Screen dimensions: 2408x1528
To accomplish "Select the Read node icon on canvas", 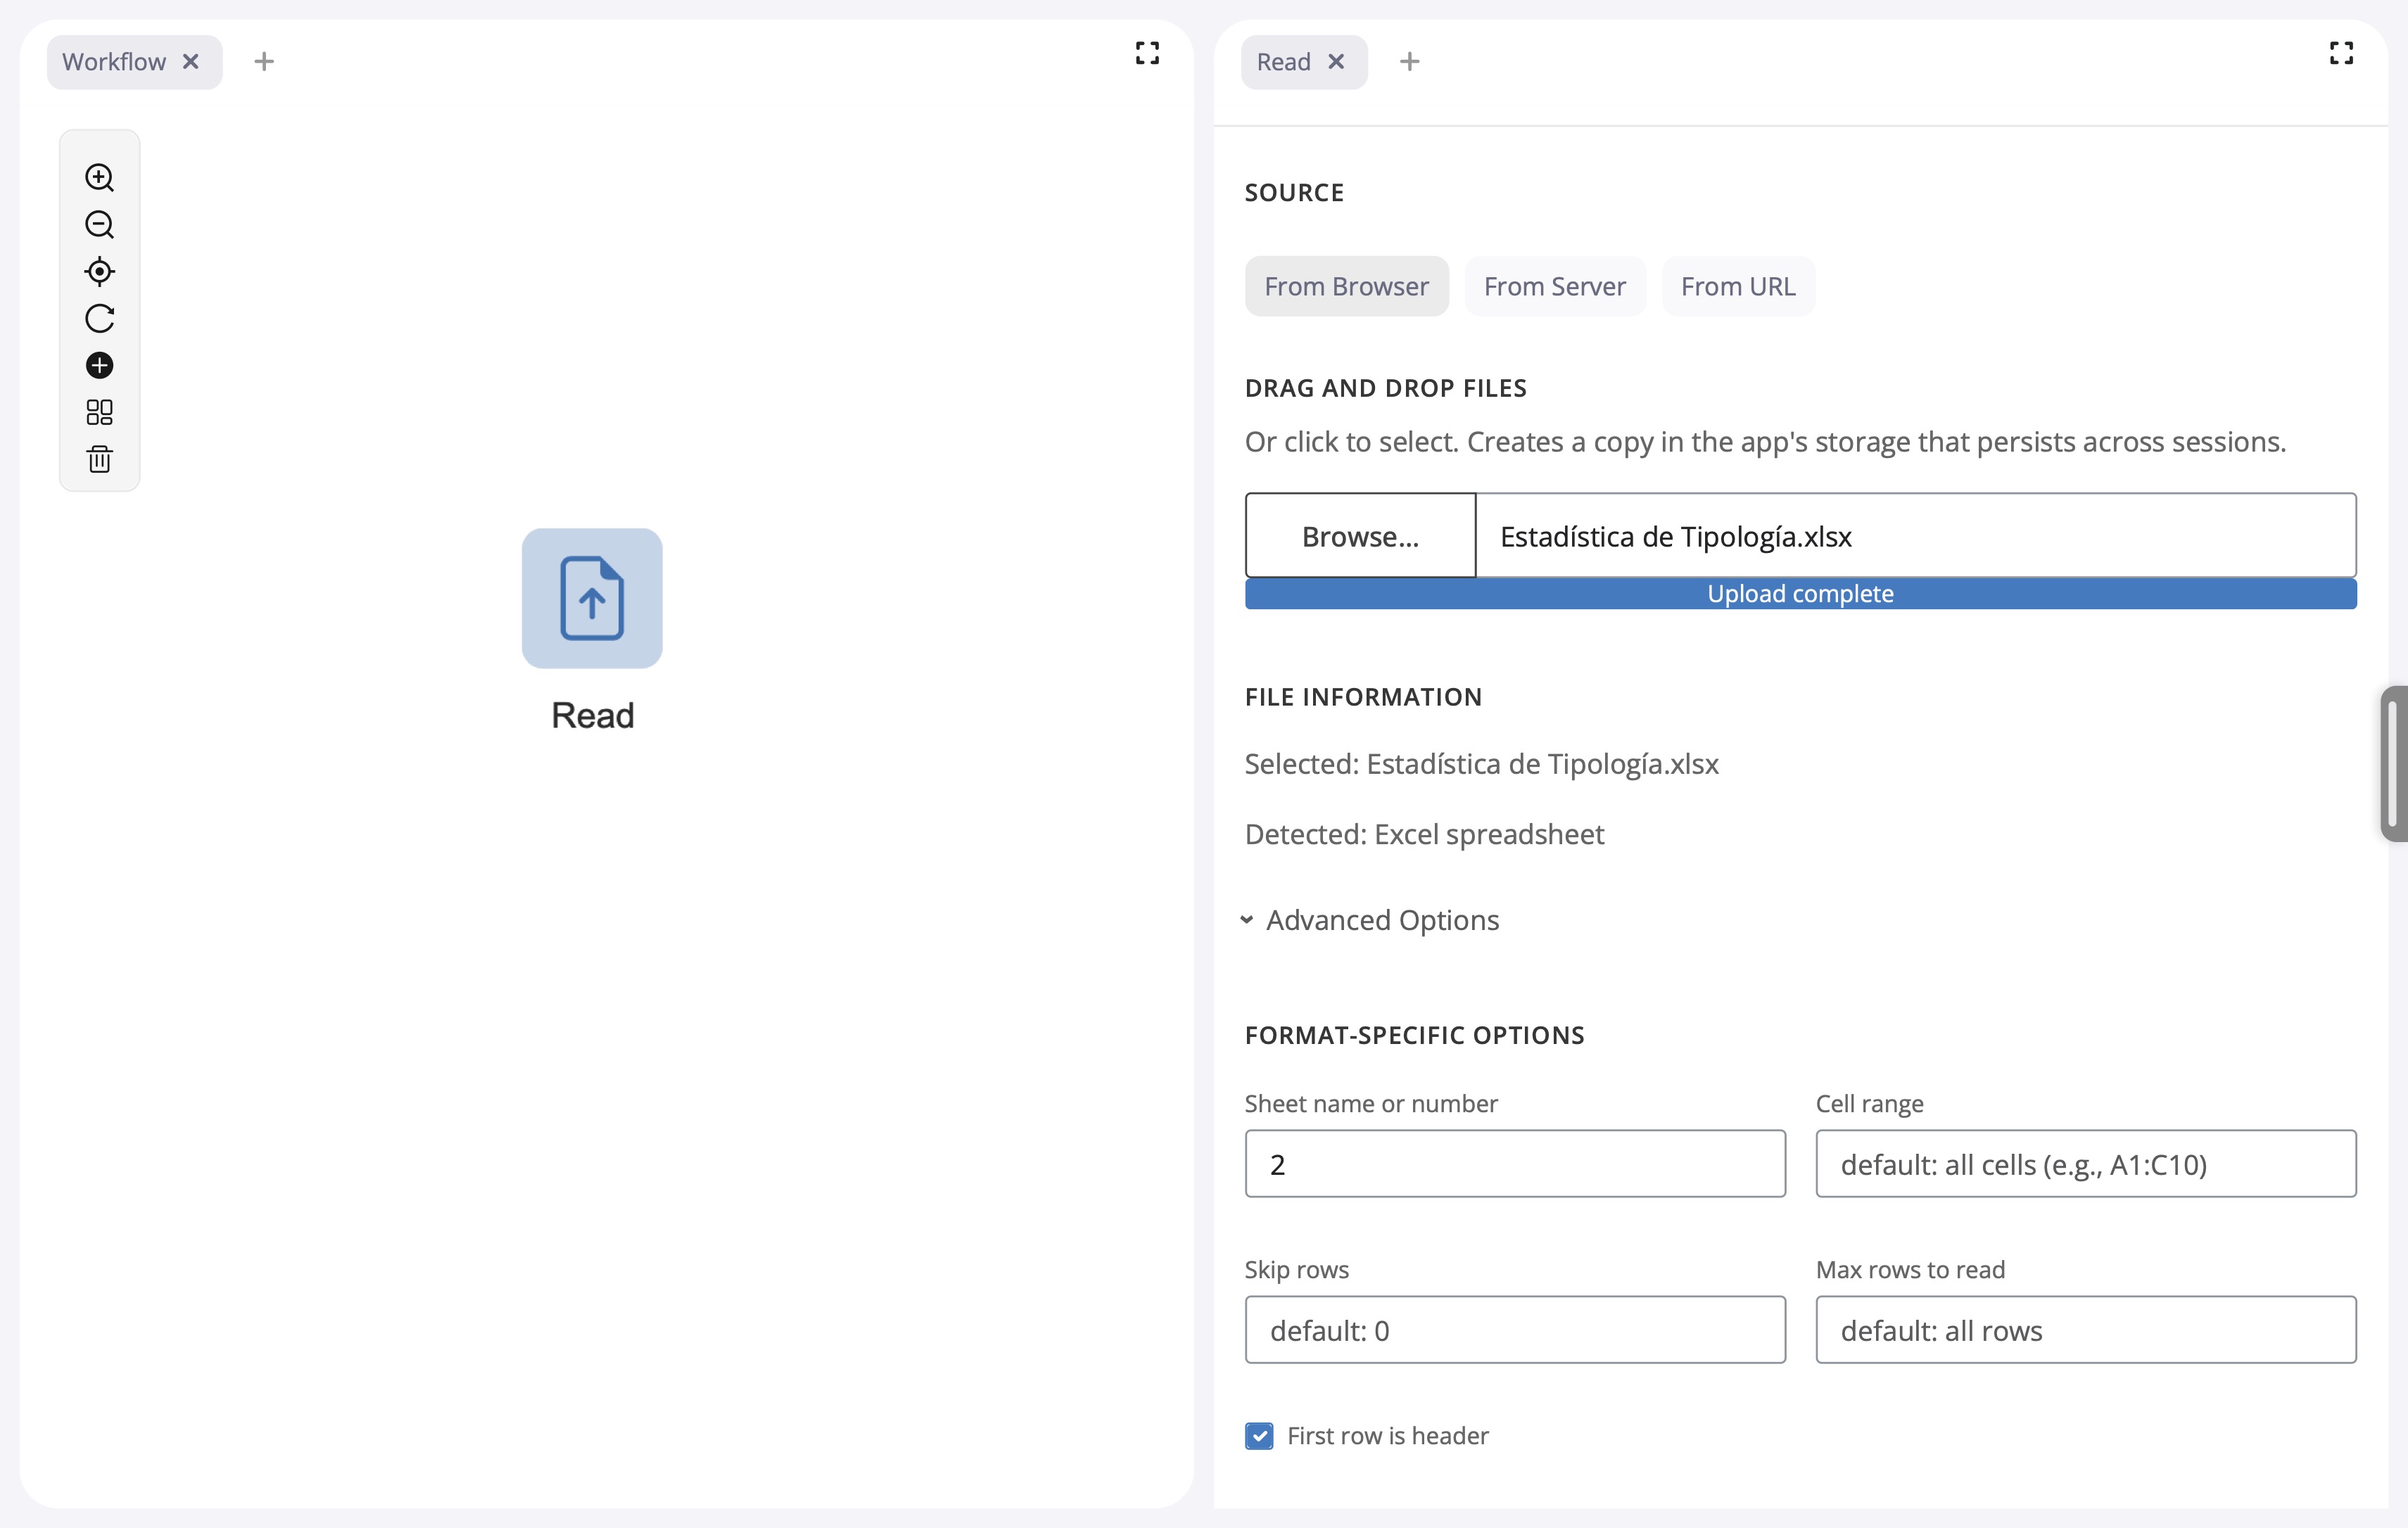I will (591, 598).
